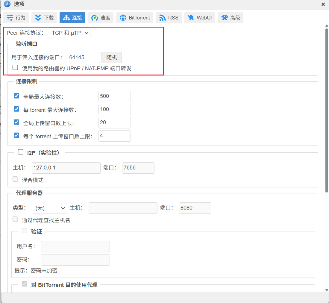This screenshot has width=329, height=303.
Task: Click the sliders icon on 行为 tab
Action: point(10,18)
